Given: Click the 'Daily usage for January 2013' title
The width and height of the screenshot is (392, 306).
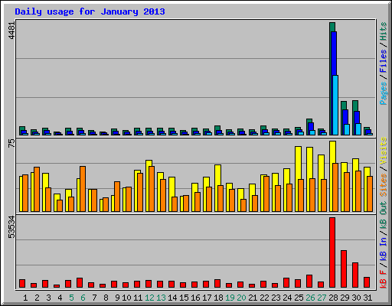Looking at the screenshot, I should pyautogui.click(x=90, y=11).
